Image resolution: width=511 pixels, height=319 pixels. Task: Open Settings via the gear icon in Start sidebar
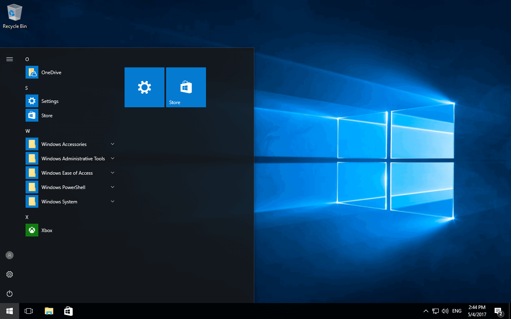tap(10, 274)
